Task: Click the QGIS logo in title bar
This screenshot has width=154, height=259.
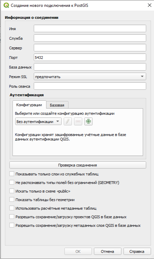Action: (6, 5)
